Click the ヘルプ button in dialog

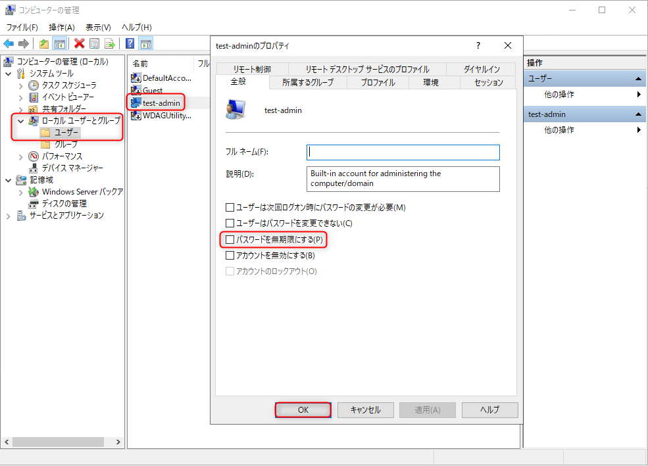point(489,410)
